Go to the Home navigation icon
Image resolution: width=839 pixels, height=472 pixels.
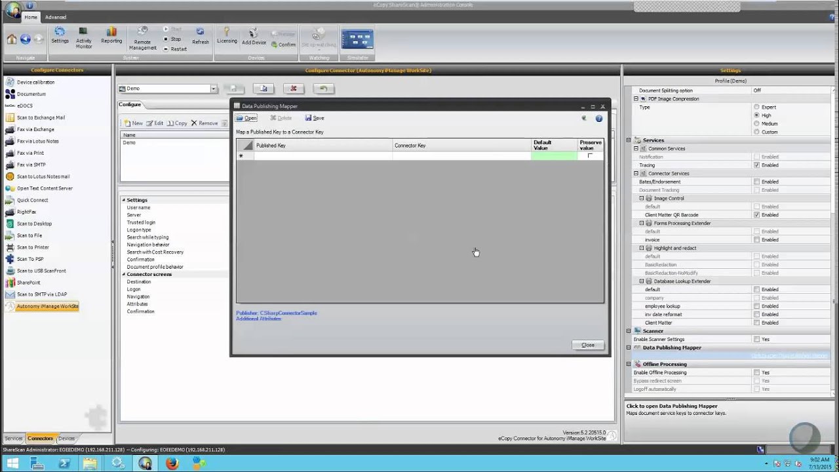(x=12, y=39)
